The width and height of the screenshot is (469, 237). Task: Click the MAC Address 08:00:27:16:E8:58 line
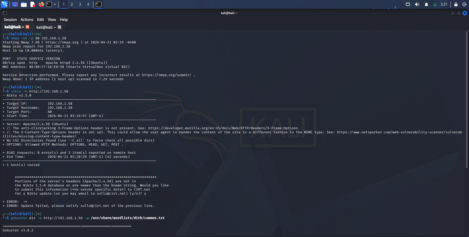tap(66, 67)
